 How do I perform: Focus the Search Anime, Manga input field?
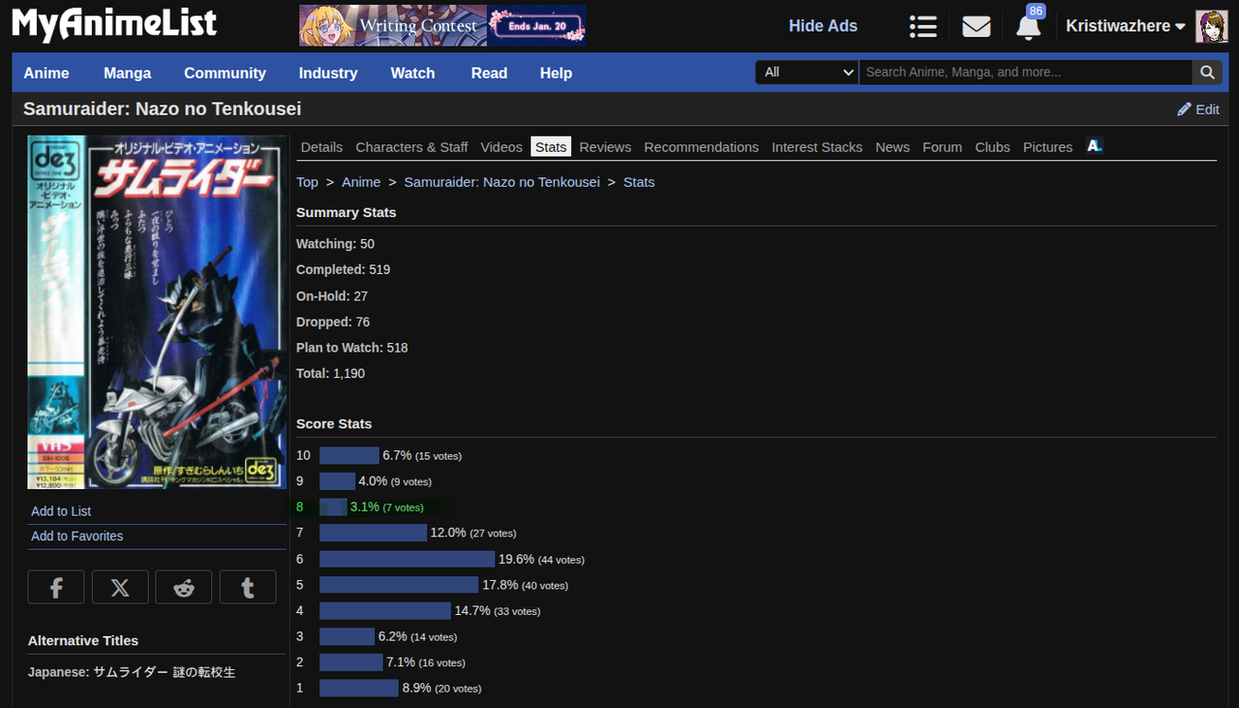(x=1025, y=72)
